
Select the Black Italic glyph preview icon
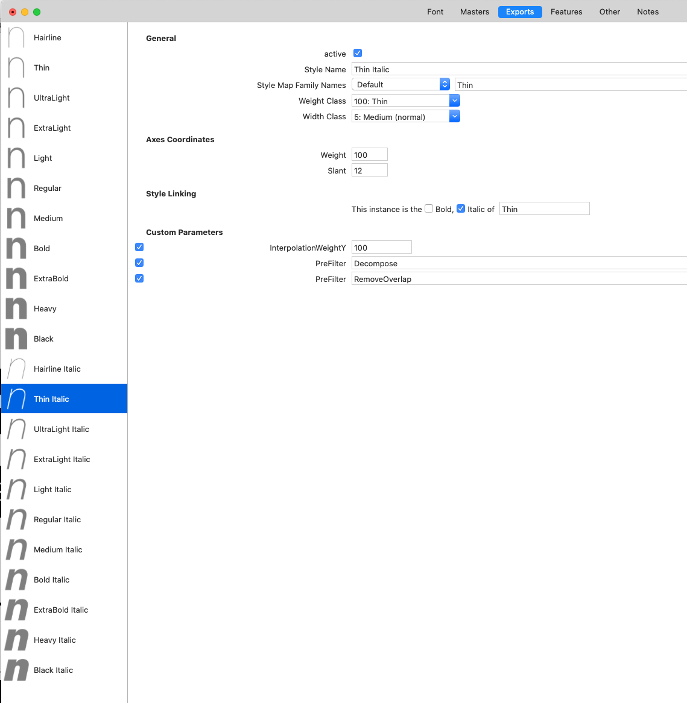tap(16, 670)
